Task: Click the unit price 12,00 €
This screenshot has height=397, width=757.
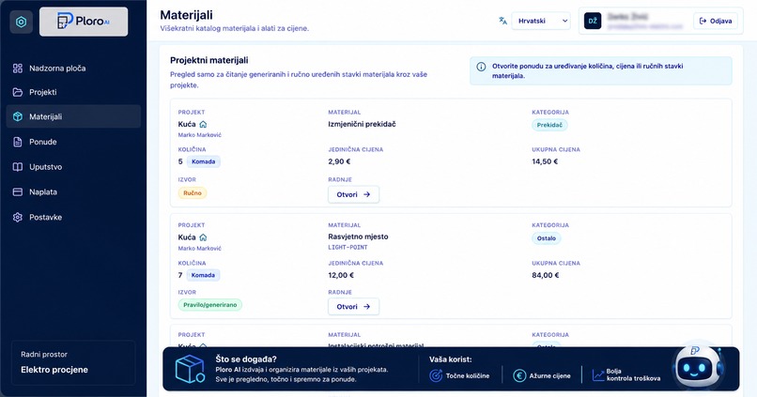Action: 341,275
